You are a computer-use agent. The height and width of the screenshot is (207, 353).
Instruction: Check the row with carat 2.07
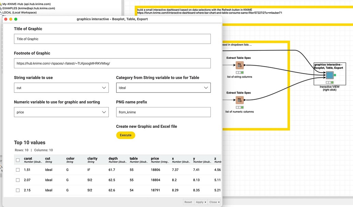[17, 180]
